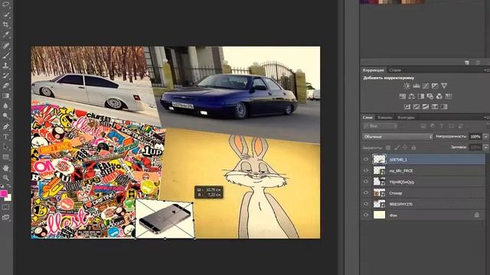Hide the YIijmBQ5wQyg layer
The image size is (490, 275).
pos(366,182)
